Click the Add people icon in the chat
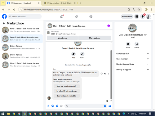 (x=73, y=54)
